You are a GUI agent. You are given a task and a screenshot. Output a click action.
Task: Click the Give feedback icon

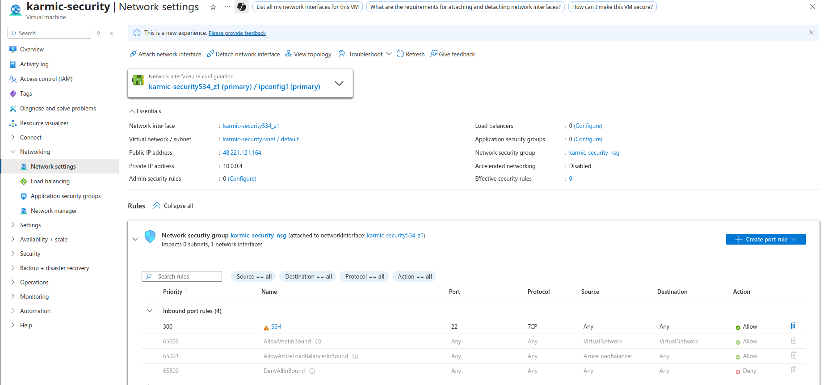(x=433, y=54)
